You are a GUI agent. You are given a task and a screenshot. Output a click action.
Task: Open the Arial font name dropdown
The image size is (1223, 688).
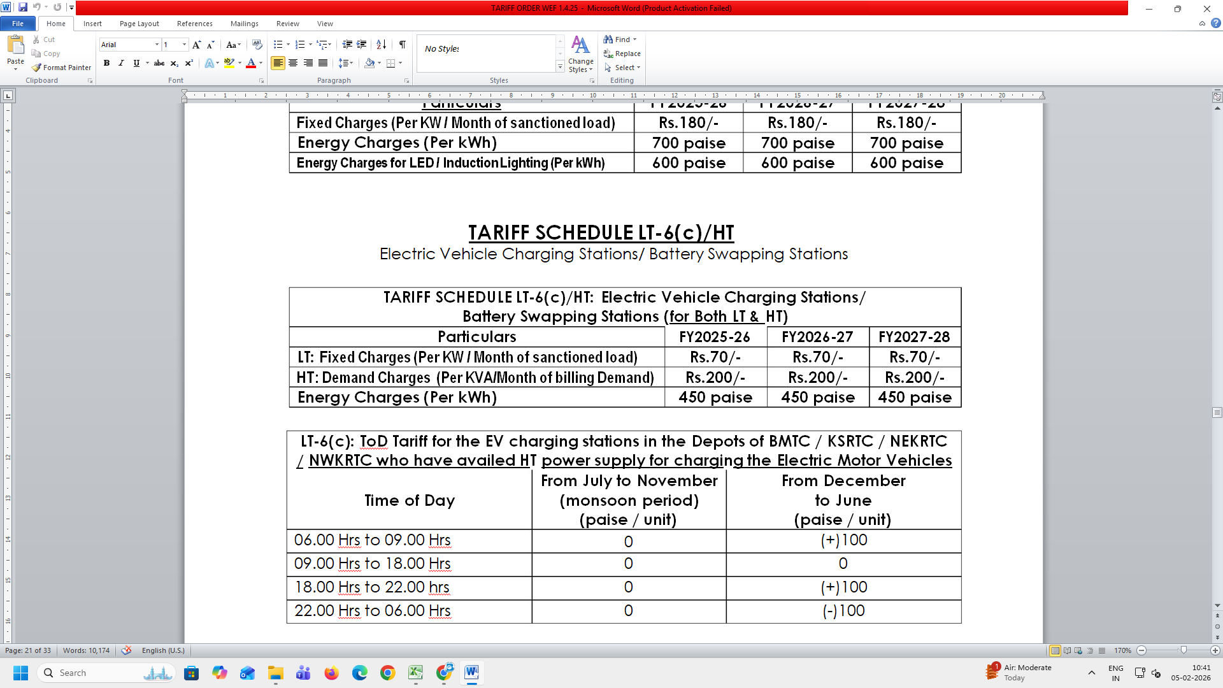[157, 45]
